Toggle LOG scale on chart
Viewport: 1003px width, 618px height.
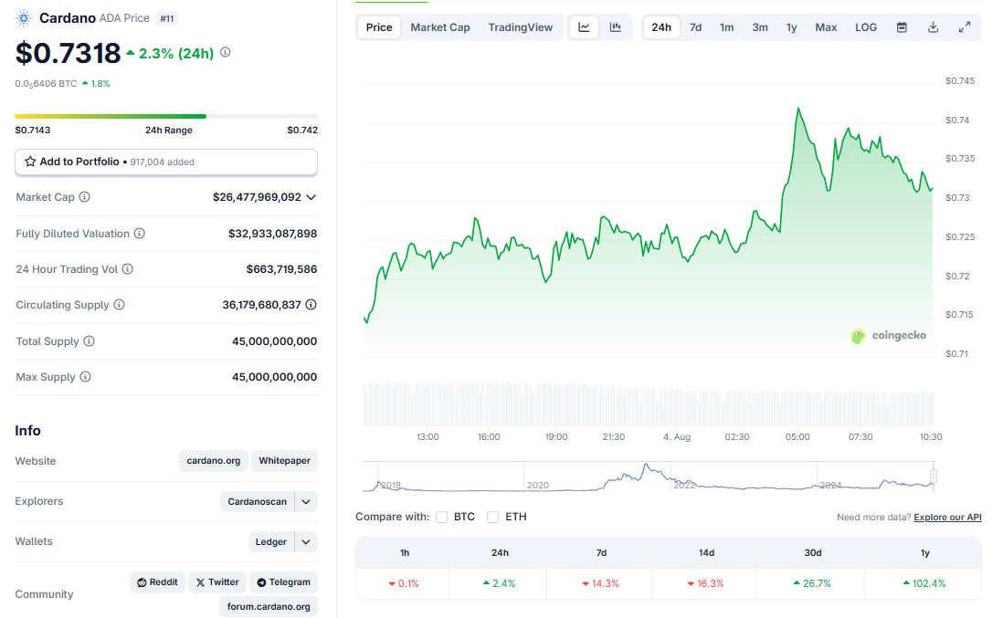866,27
